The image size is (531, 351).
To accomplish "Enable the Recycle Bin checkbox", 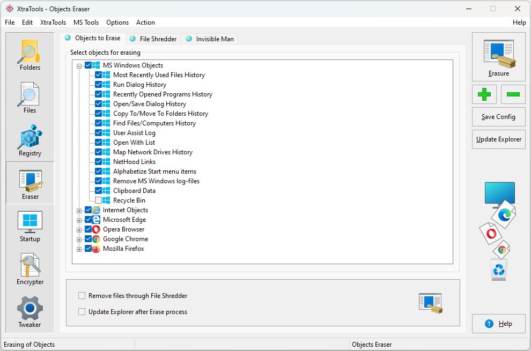I will tap(99, 200).
